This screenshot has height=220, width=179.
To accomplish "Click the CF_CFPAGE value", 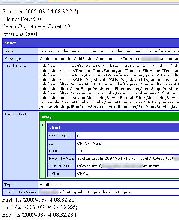I will (x=89, y=144).
